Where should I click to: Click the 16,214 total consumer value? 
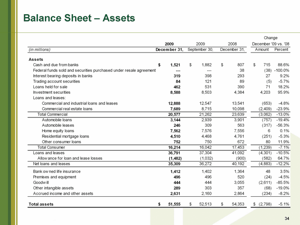(x=174, y=147)
